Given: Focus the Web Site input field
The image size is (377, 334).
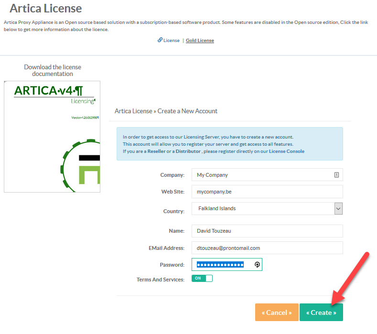Looking at the screenshot, I should point(267,192).
